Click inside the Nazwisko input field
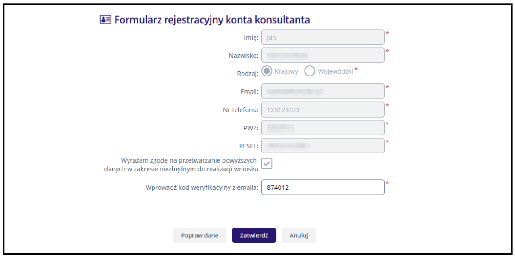Screen dimensions: 515x257 pos(323,55)
